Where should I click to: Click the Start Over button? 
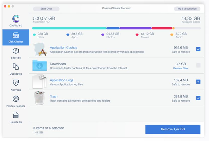point(46,9)
